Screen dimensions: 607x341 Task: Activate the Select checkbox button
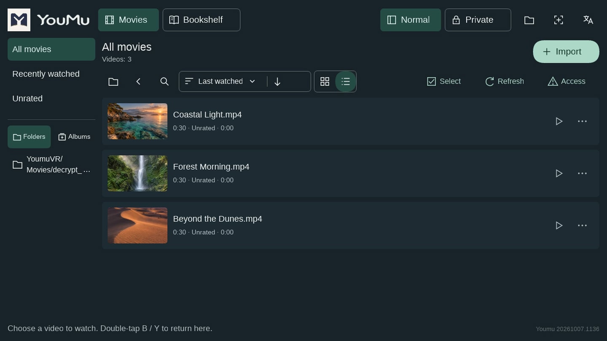[444, 81]
